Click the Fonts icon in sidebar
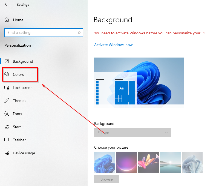This screenshot has width=213, height=186. 7,114
